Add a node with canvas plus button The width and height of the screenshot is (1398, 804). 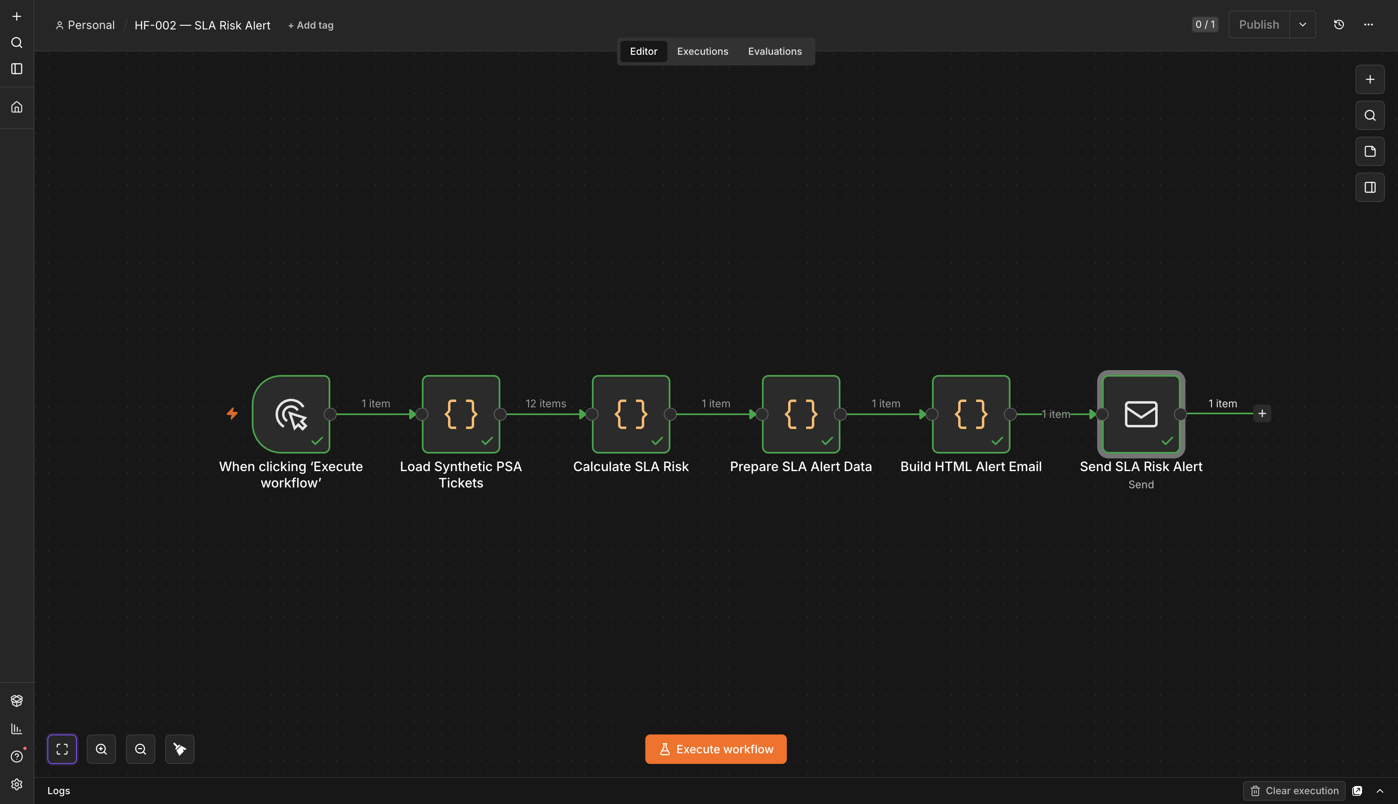click(x=1370, y=79)
